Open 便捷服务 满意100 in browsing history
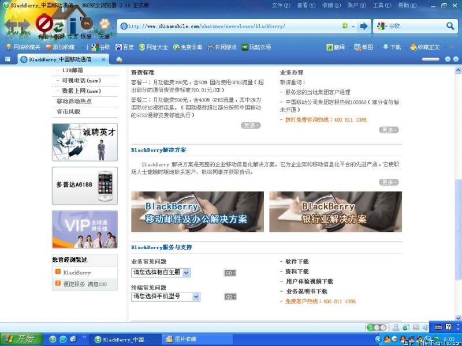 [85, 284]
